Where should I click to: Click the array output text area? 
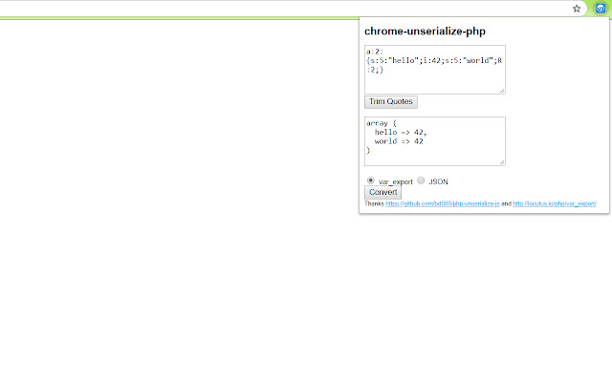(435, 141)
